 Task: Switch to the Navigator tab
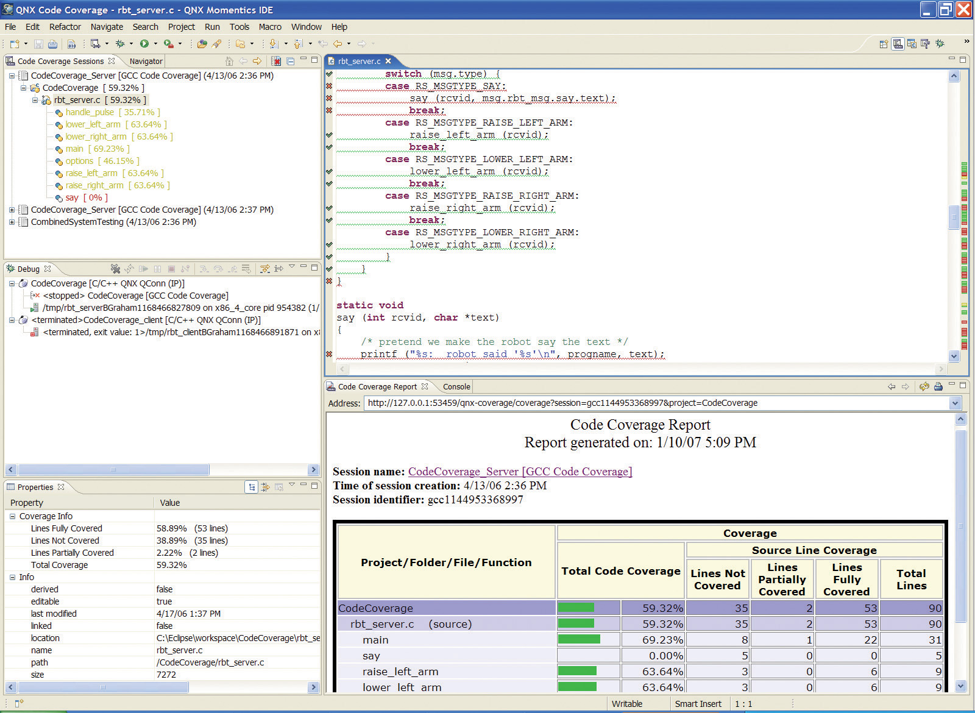(146, 61)
